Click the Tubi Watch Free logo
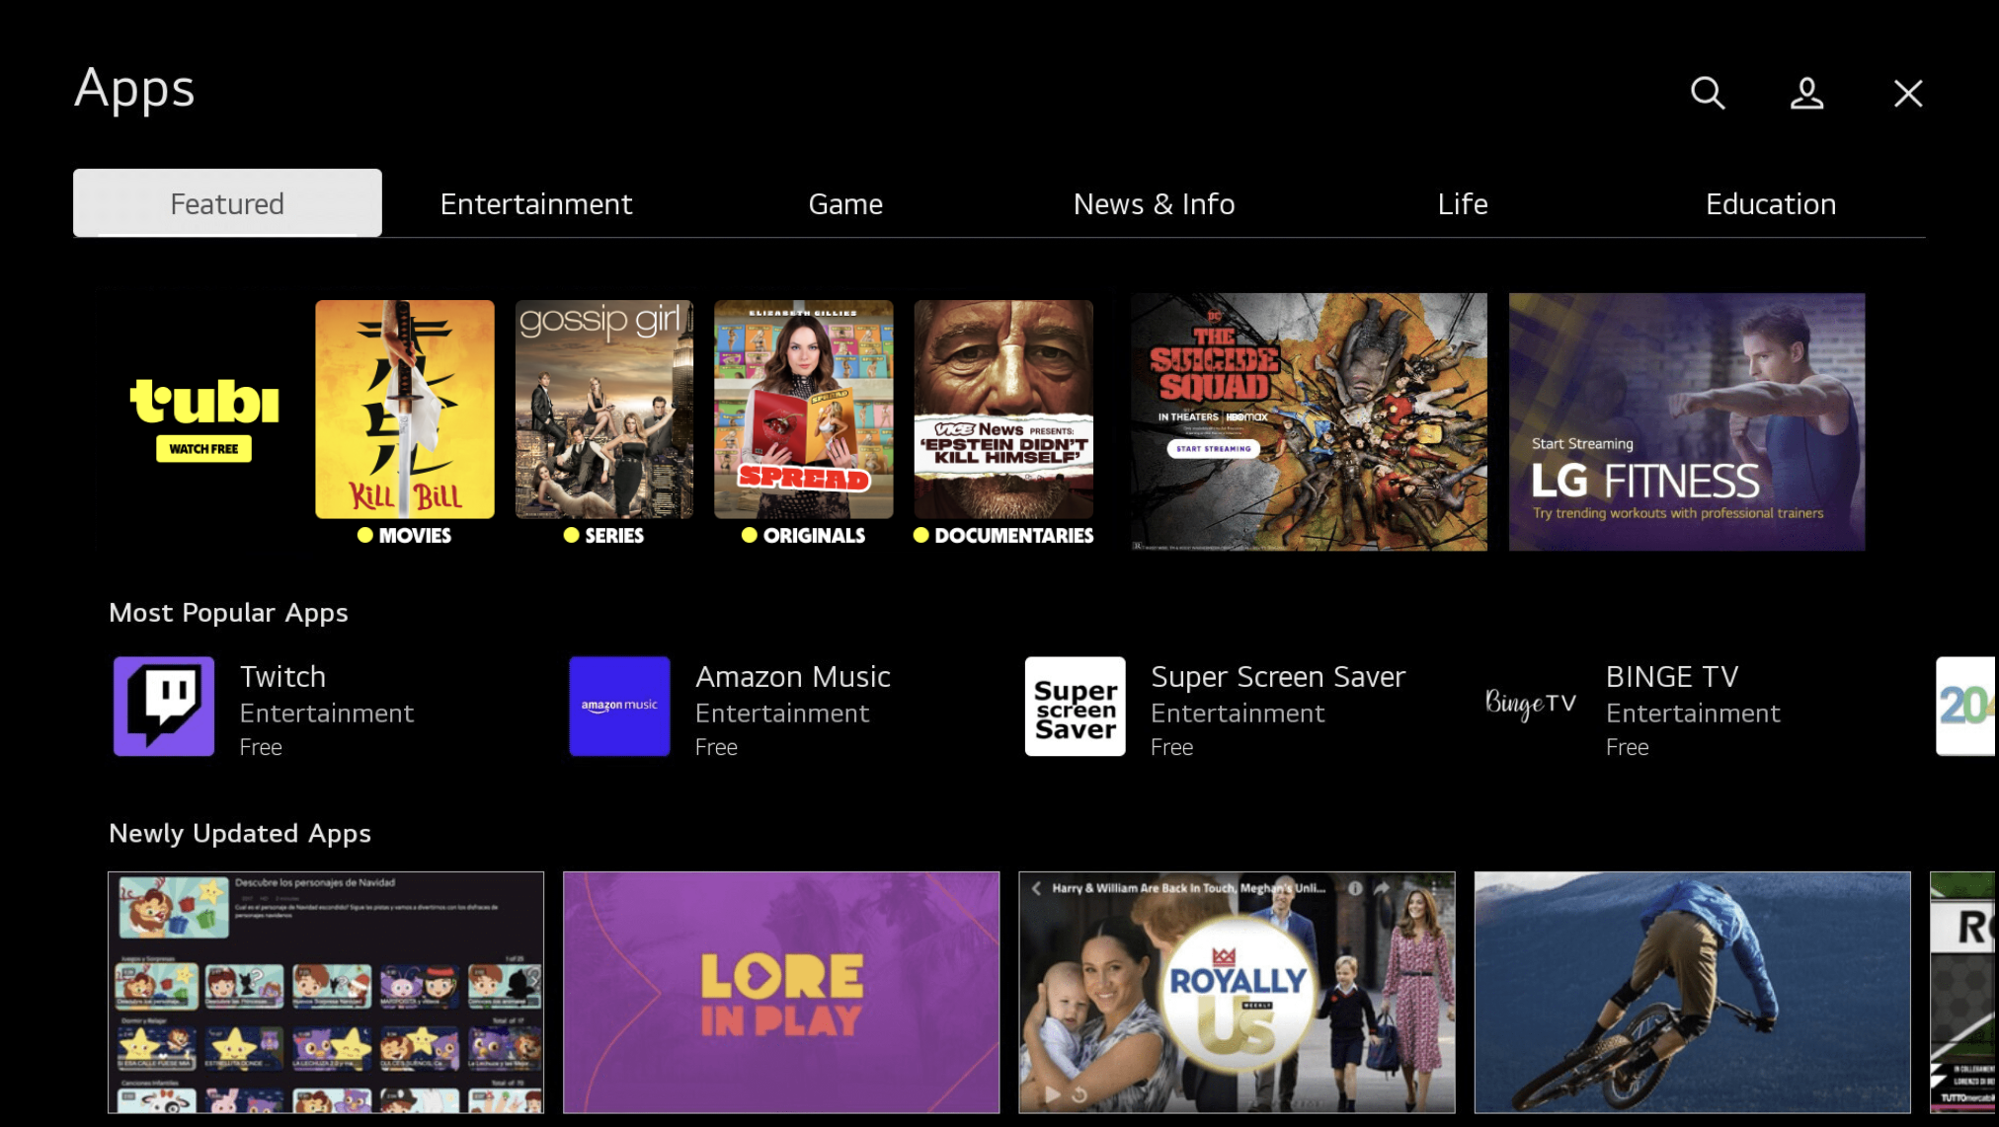Viewport: 1999px width, 1127px height. click(204, 419)
